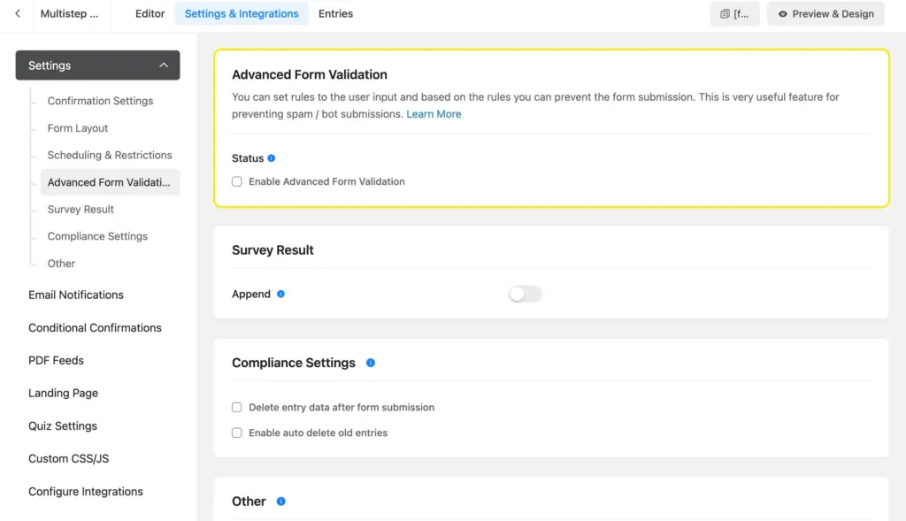Click info icon beside Other heading

click(x=281, y=502)
